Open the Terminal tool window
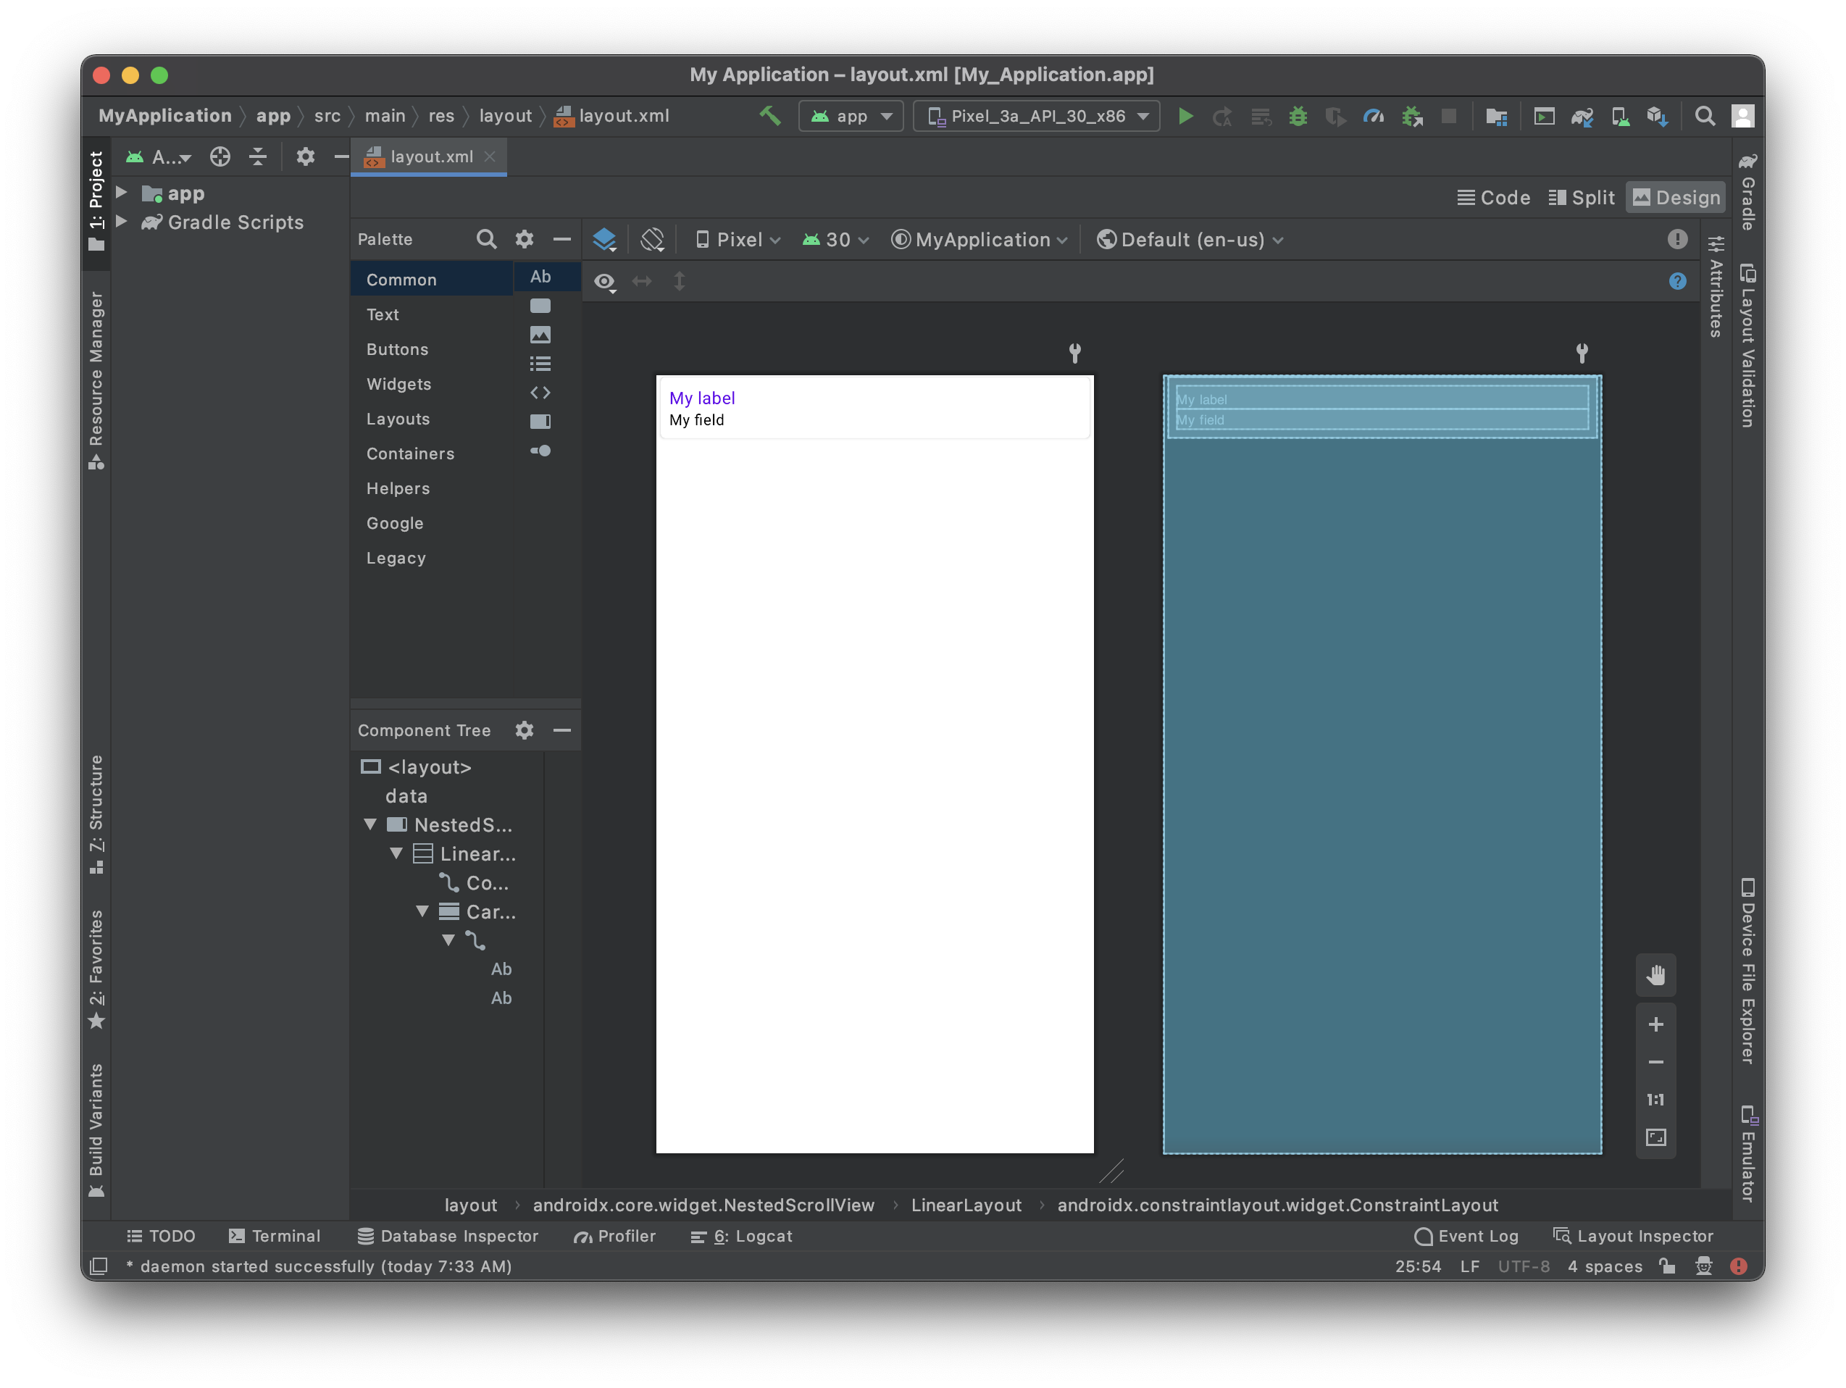Viewport: 1846px width, 1388px height. point(275,1236)
